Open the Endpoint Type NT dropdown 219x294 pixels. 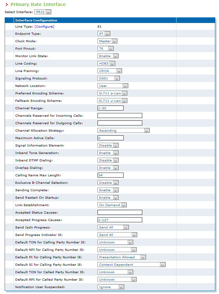tap(104, 34)
